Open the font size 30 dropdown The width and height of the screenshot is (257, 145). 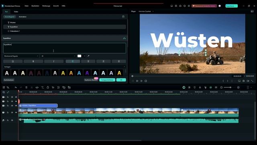58,56
